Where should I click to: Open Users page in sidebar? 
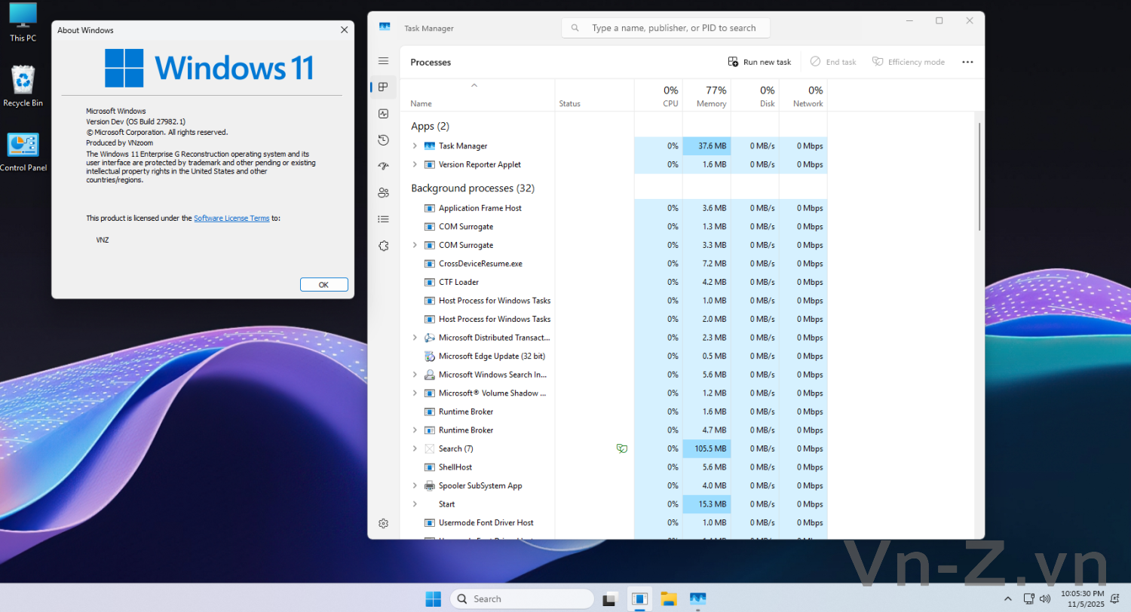coord(383,193)
